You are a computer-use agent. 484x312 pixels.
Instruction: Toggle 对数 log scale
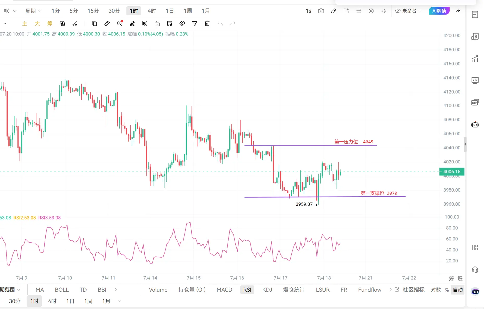(x=436, y=290)
